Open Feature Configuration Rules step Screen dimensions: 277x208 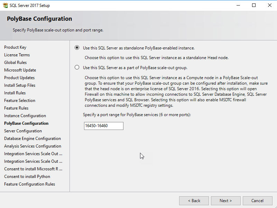click(x=29, y=184)
